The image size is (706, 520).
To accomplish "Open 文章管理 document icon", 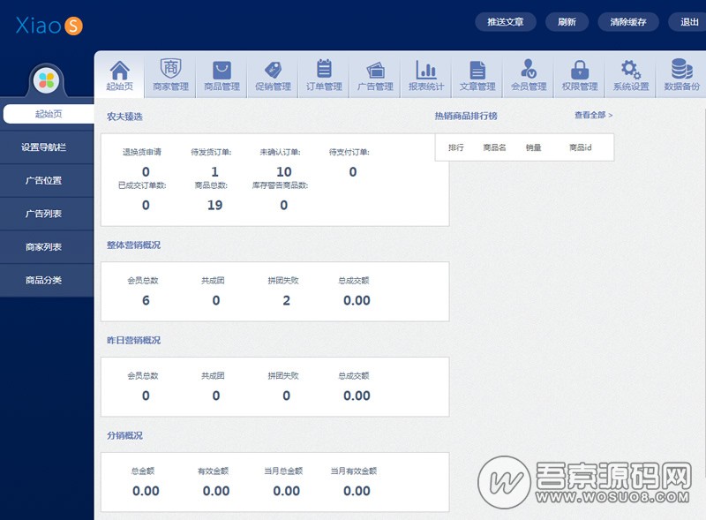I will (477, 69).
